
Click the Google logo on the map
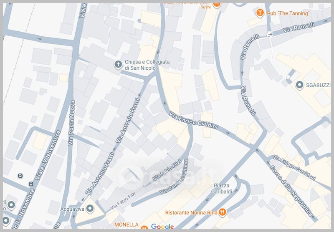[x=162, y=227]
